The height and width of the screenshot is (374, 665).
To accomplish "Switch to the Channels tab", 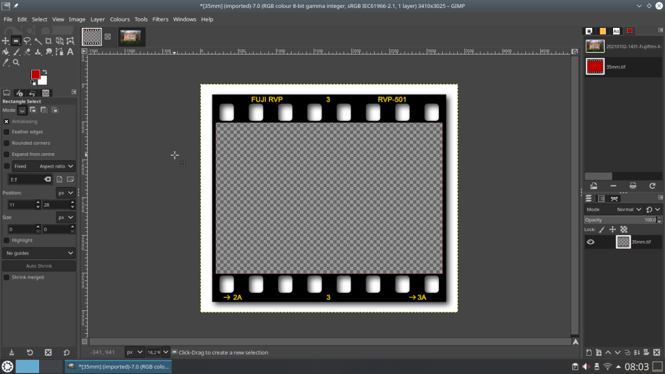I will 601,199.
